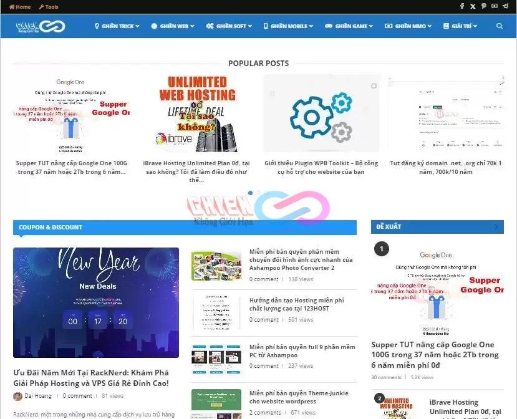This screenshot has height=419, width=517.
Task: Open the 9 Ashampoo PC software thumbnail
Action: click(x=216, y=359)
